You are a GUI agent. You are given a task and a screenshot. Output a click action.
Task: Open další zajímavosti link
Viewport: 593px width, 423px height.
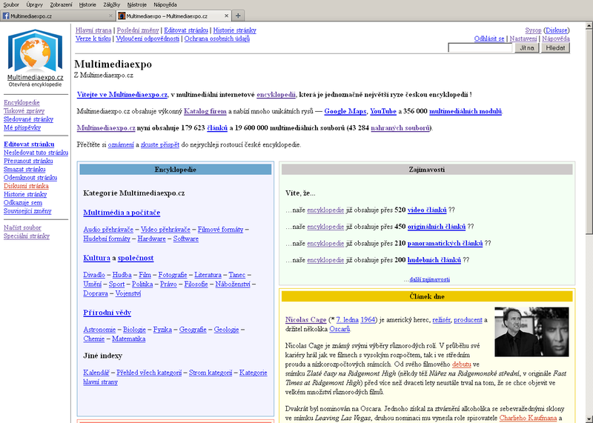(x=429, y=279)
